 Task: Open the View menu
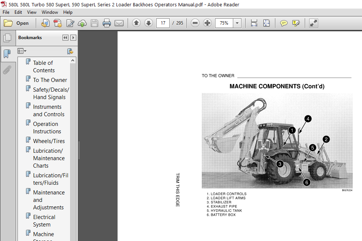(32, 12)
